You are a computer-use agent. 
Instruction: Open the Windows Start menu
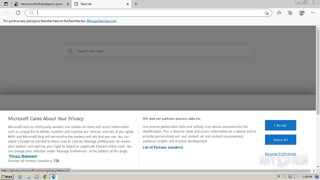7,176
